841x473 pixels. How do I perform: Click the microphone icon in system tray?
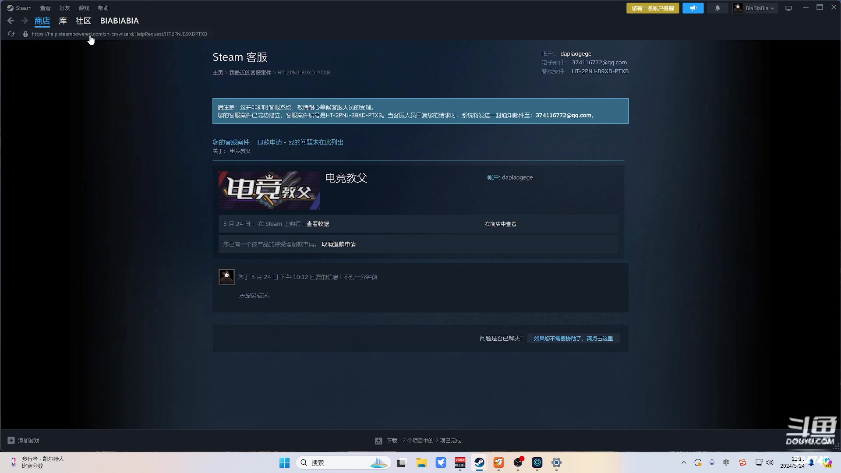pos(712,462)
